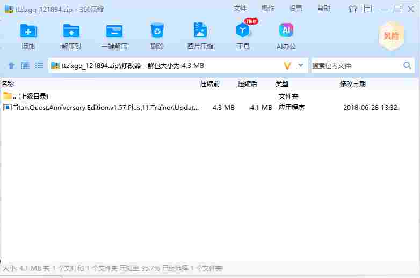
Task: Close the 360压缩 window
Action: (411, 9)
